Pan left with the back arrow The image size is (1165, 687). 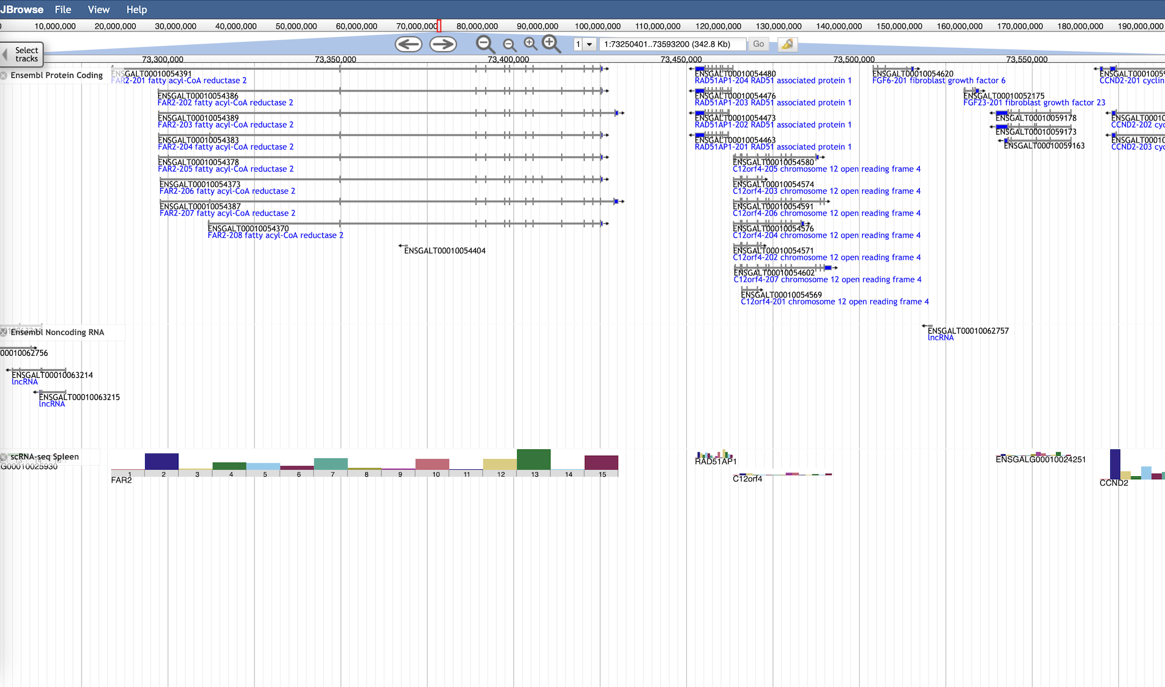click(408, 44)
